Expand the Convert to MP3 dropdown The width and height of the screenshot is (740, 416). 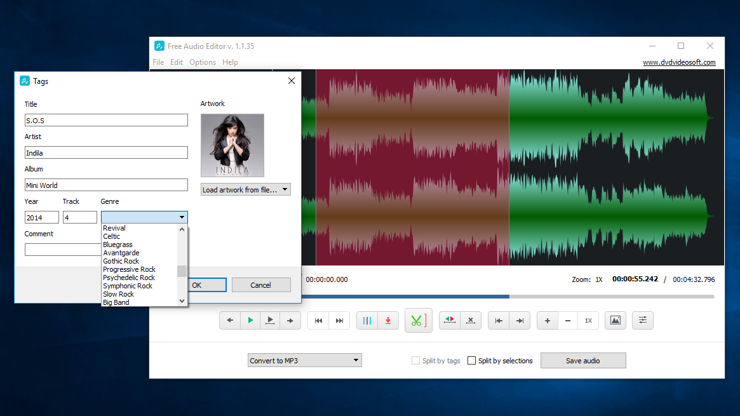click(304, 361)
